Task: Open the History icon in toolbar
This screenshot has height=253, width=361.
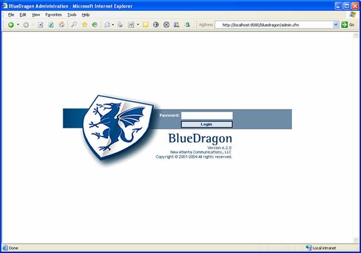Action: 95,24
